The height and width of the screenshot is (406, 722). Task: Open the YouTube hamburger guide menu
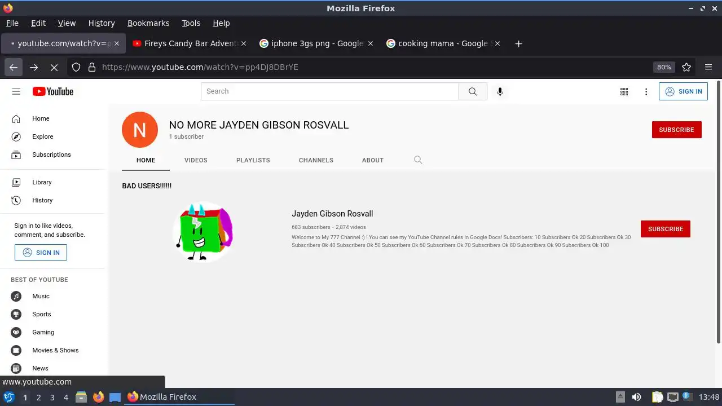[16, 91]
